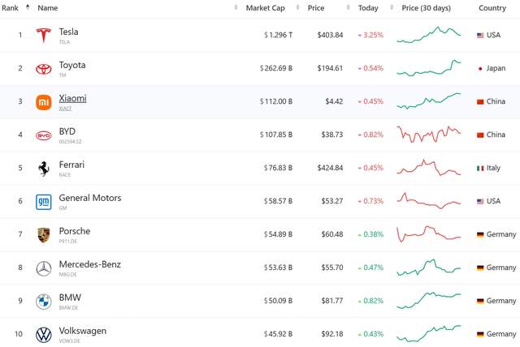The image size is (520, 347).
Task: Click the Volkswagen logo icon
Action: (43, 335)
